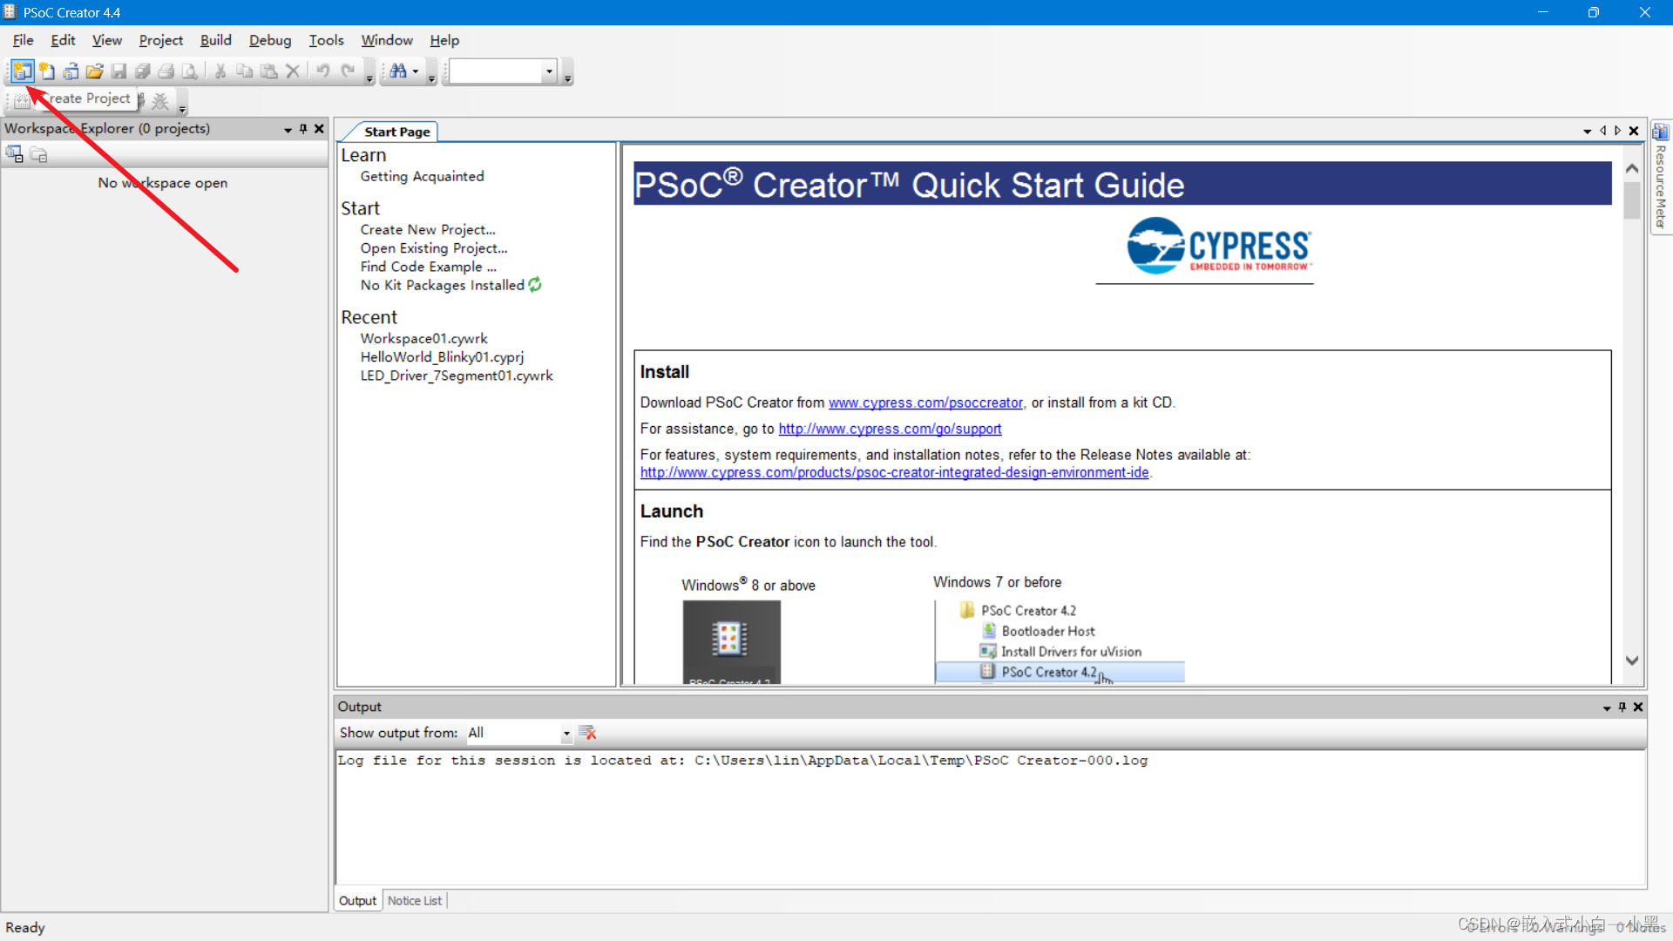
Task: Select the Output tab at bottom
Action: [x=357, y=901]
